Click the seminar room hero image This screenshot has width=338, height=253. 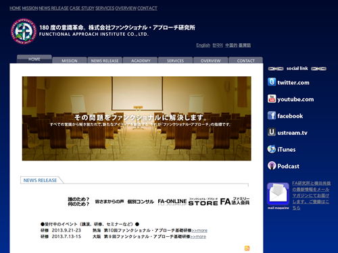(x=137, y=119)
